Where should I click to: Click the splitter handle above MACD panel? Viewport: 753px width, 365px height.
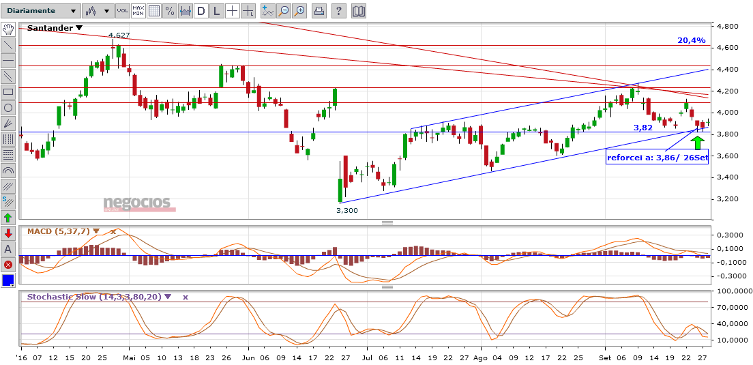click(387, 222)
